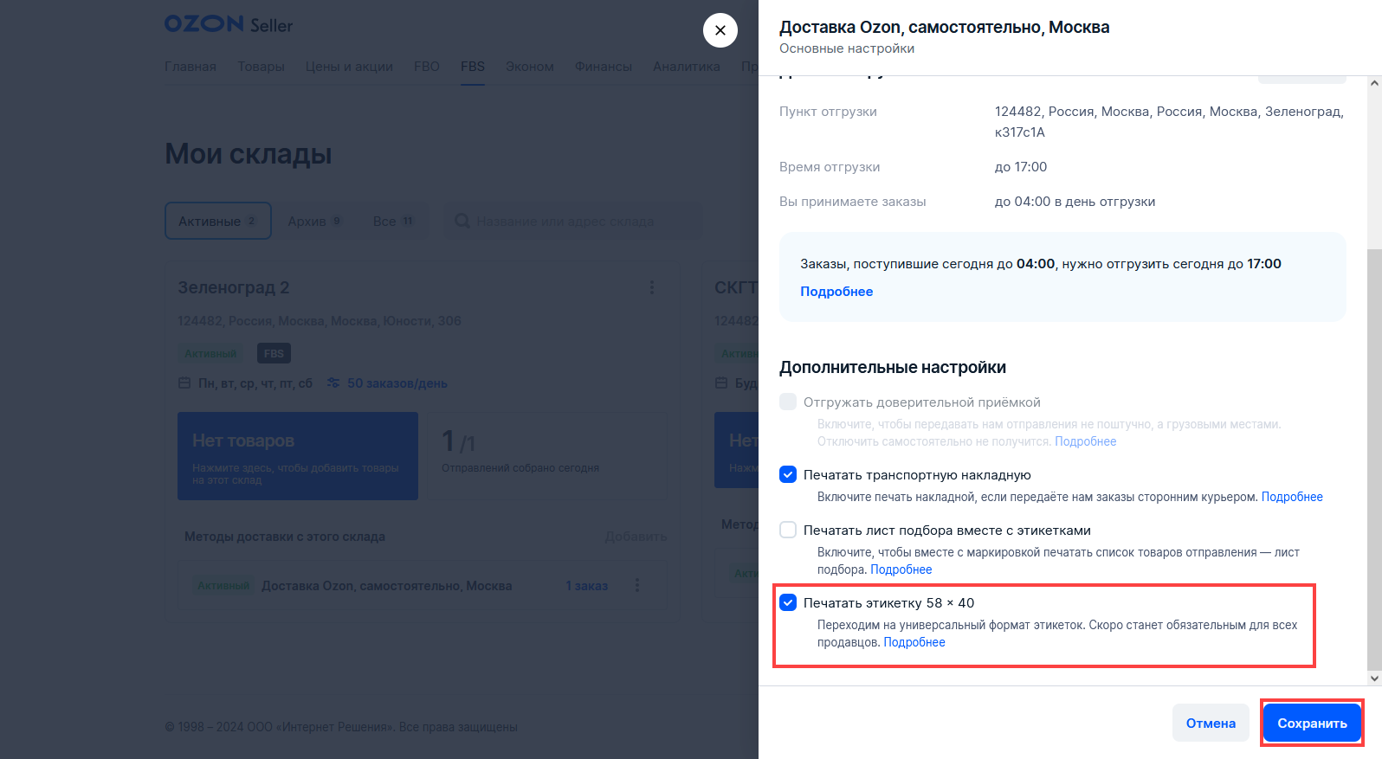Uncheck Печатать транспортную накладную checkbox
This screenshot has width=1382, height=759.
(x=788, y=475)
